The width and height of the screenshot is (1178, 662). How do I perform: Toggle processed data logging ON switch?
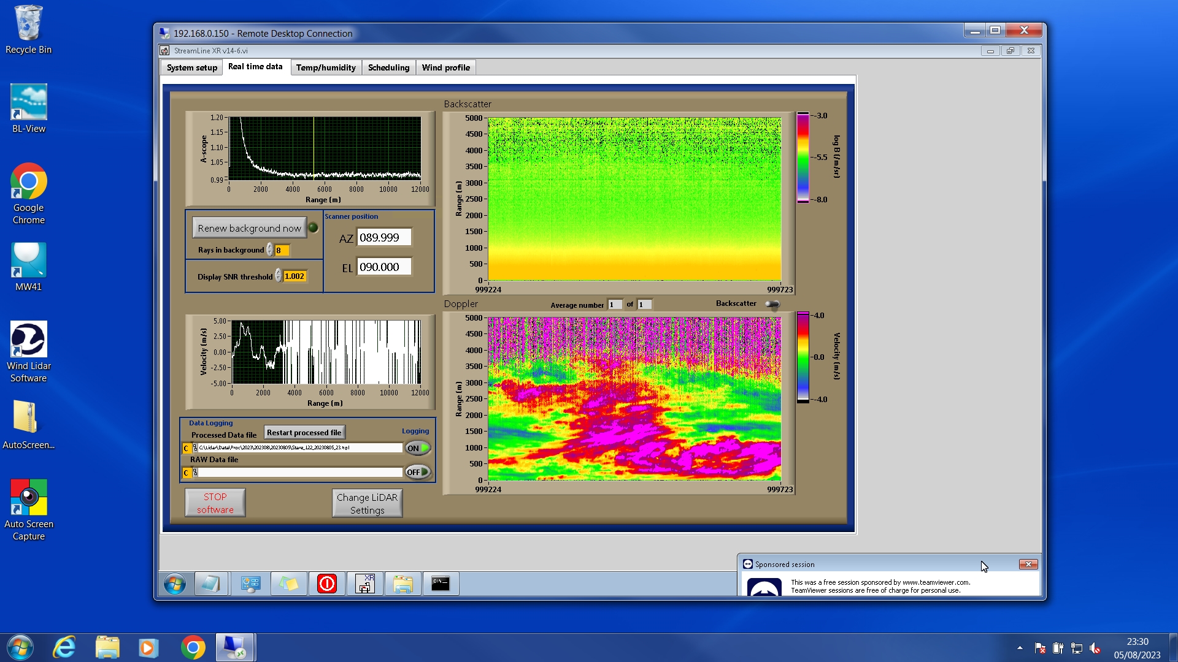[x=418, y=448]
